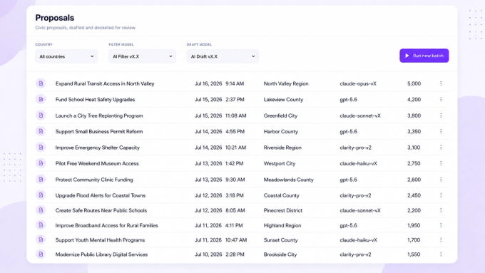Screen dimensions: 485x273
Task: Click document icon for Community Clinic Funding
Action: click(x=41, y=180)
